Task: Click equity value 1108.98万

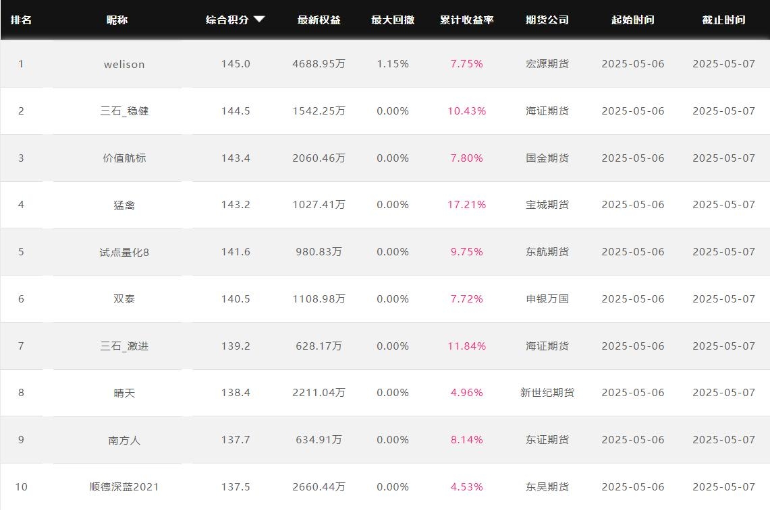Action: 319,298
